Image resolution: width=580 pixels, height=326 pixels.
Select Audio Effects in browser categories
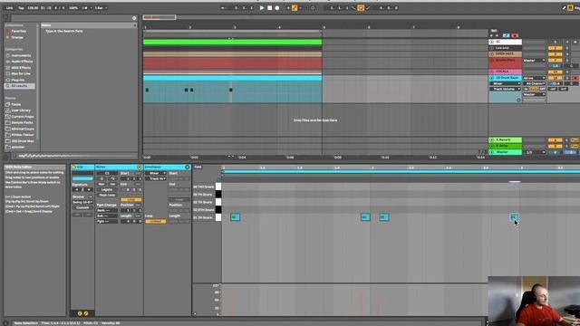tap(22, 62)
